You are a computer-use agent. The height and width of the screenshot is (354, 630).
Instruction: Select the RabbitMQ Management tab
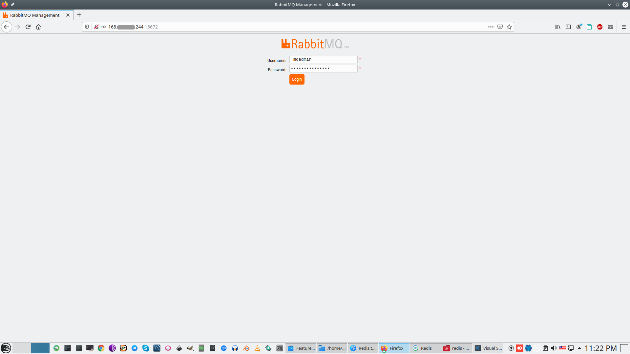34,15
